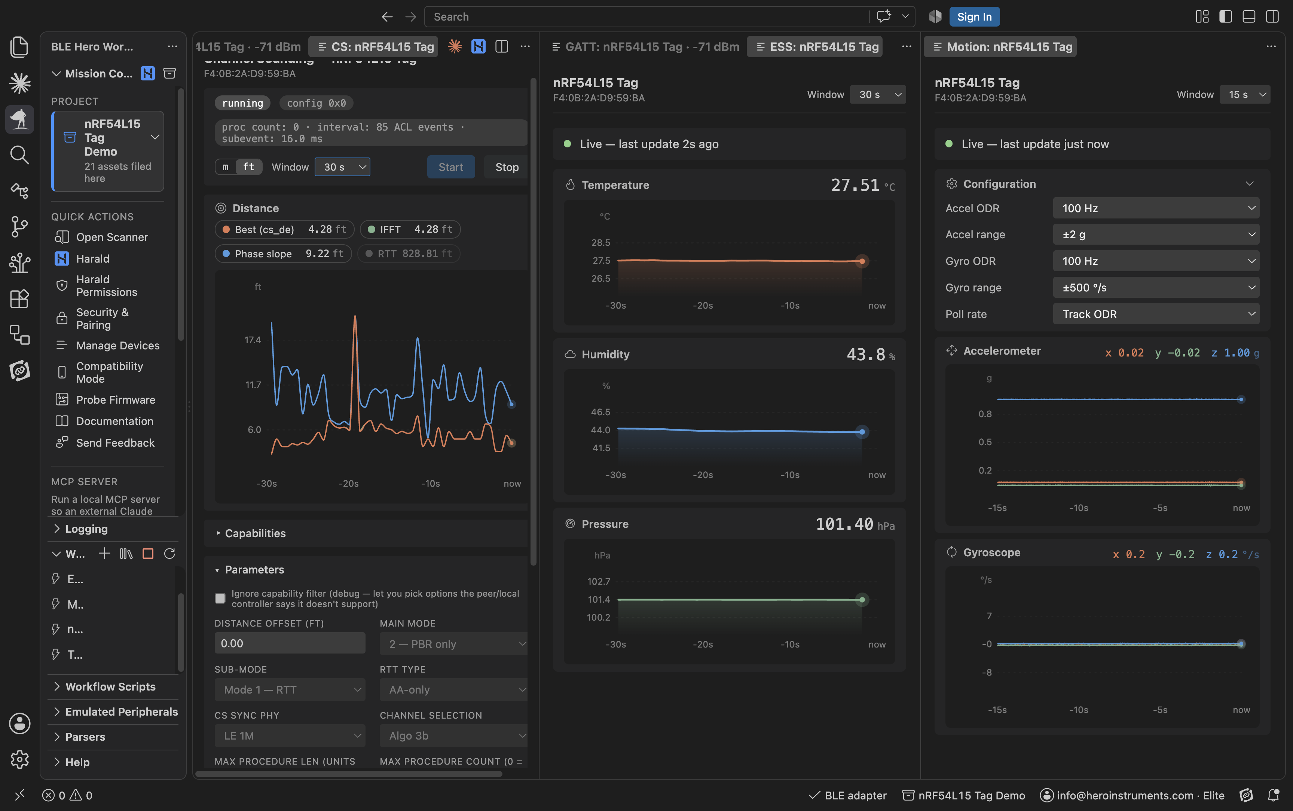The width and height of the screenshot is (1293, 811).
Task: Collapse the Configuration section chevron
Action: [1249, 184]
